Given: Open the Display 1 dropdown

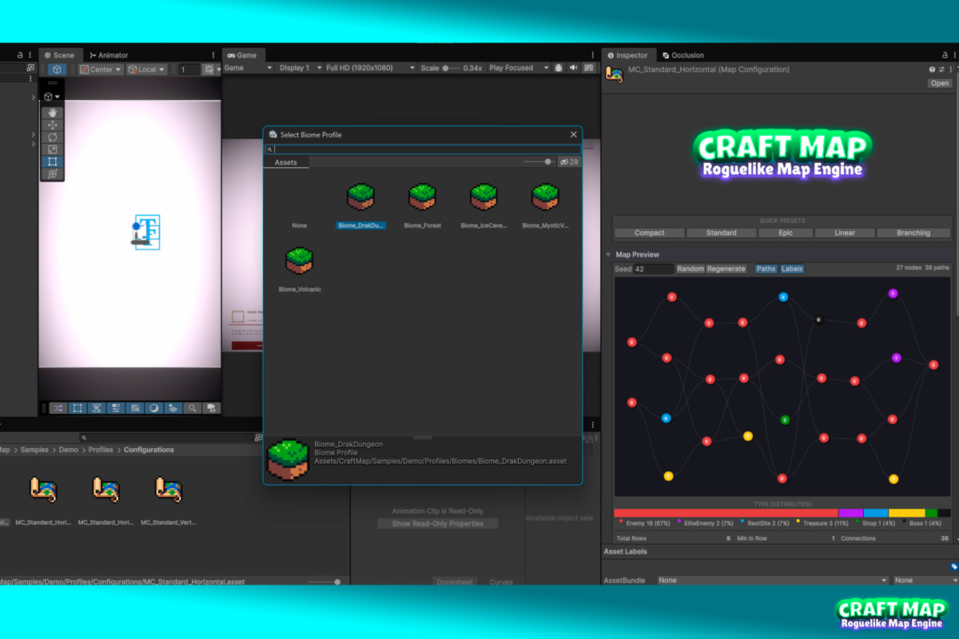Looking at the screenshot, I should 300,68.
